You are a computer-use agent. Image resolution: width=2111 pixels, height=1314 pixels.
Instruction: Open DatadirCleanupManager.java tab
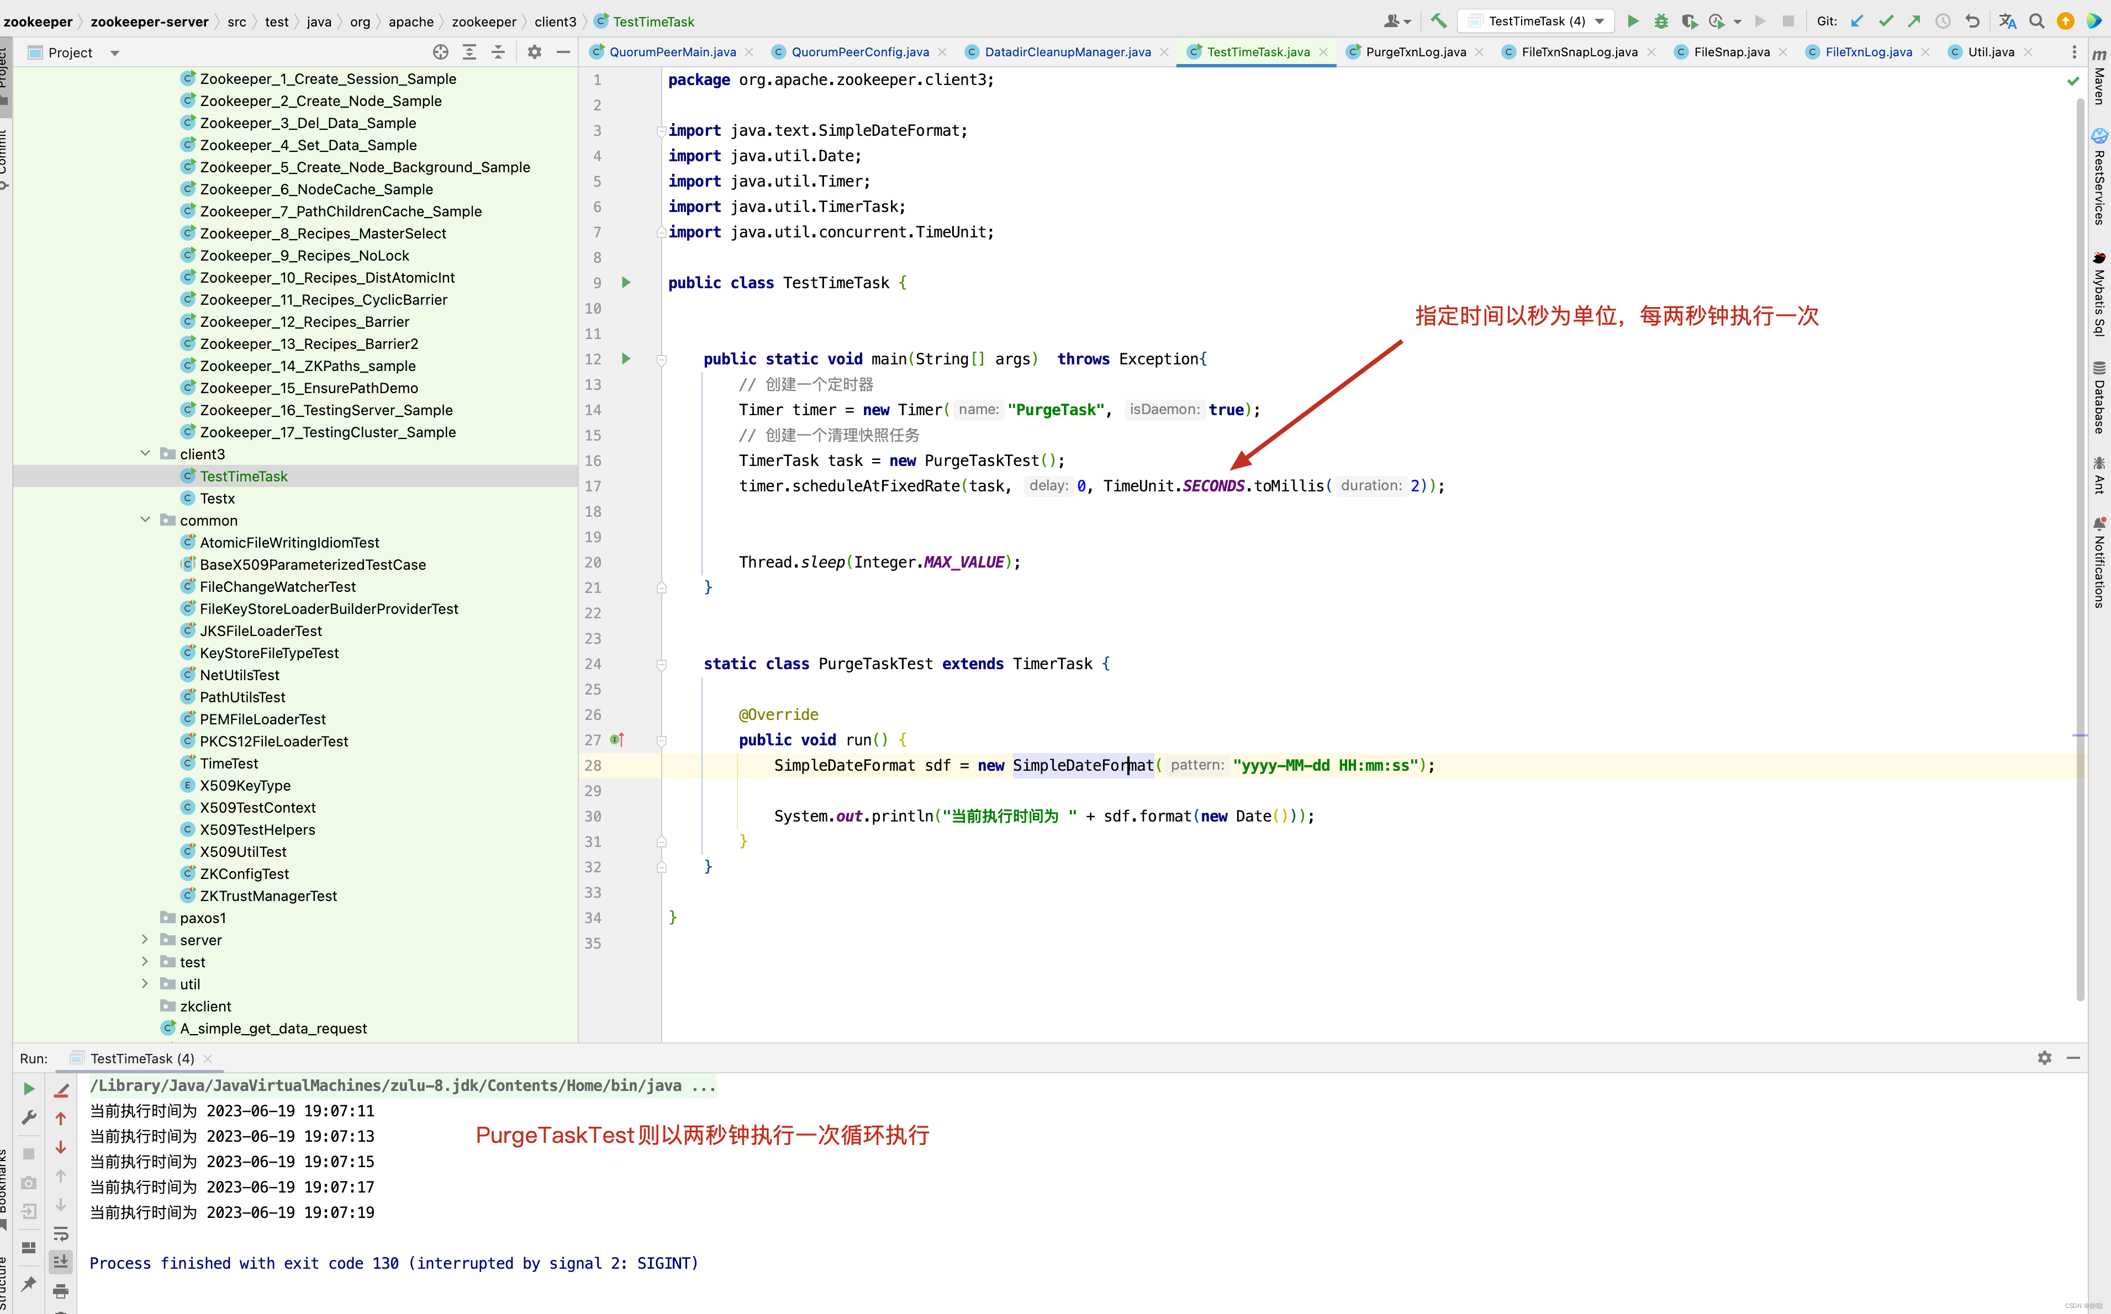coord(1067,52)
